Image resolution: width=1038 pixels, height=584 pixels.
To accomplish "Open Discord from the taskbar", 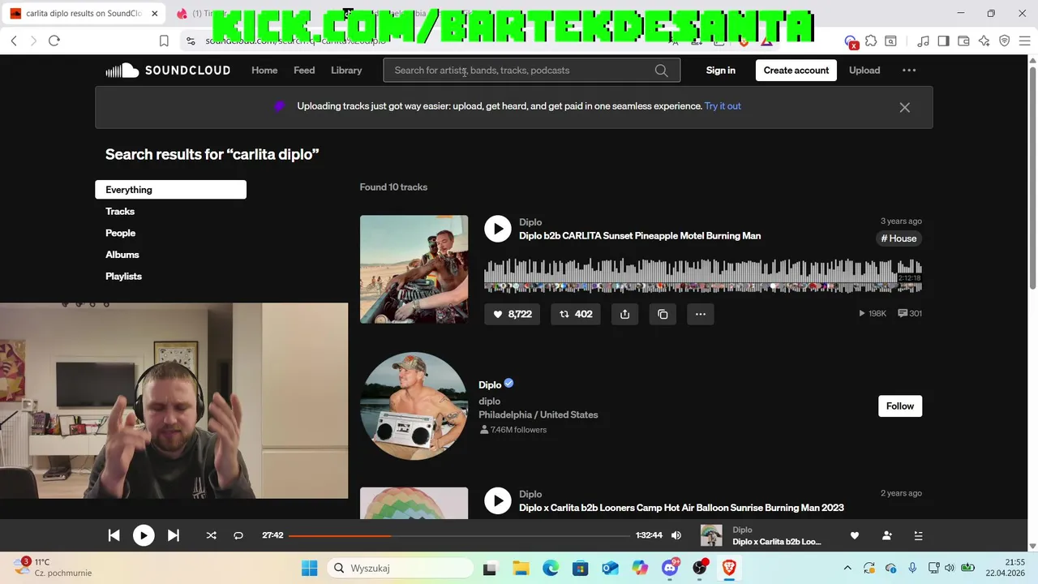I will pos(671,568).
